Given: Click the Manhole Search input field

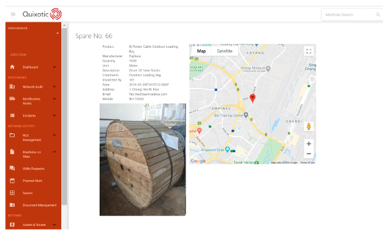Looking at the screenshot, I should [x=349, y=15].
